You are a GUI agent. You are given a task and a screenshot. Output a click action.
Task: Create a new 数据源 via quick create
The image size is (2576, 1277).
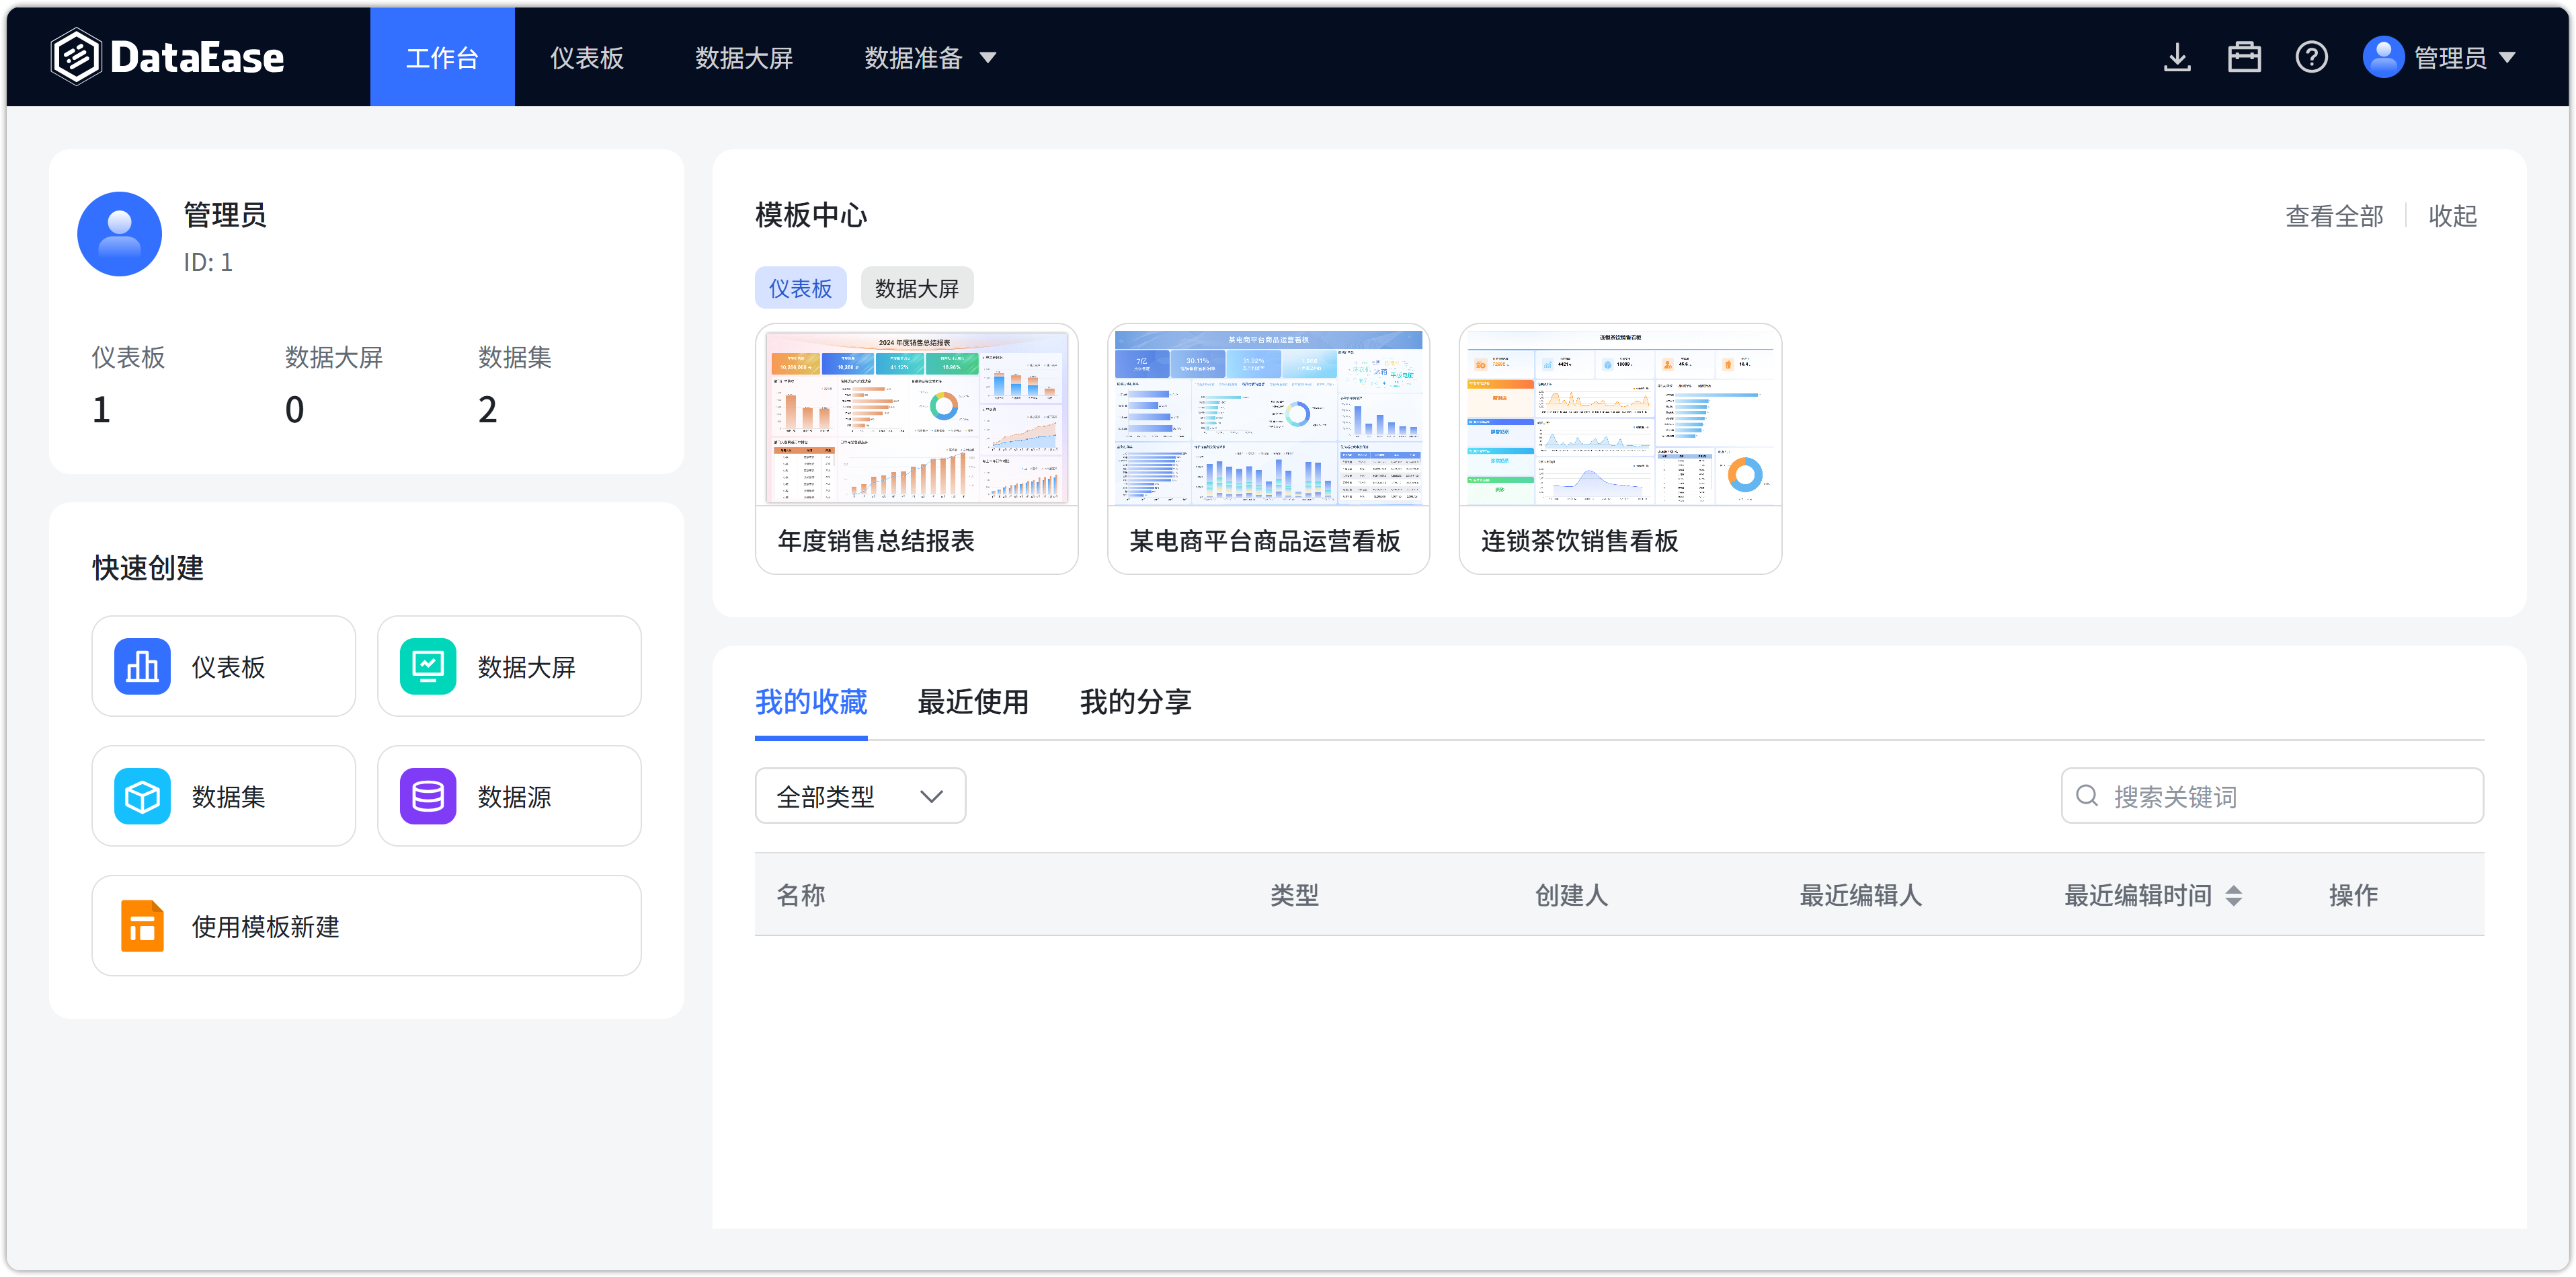pyautogui.click(x=509, y=796)
